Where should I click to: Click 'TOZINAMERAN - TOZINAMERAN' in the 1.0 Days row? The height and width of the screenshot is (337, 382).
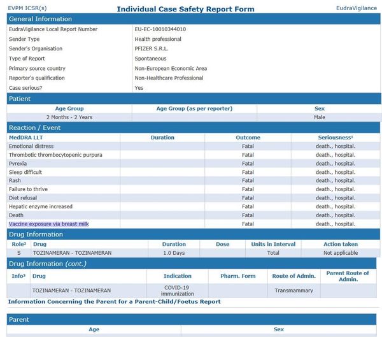pyautogui.click(x=73, y=253)
